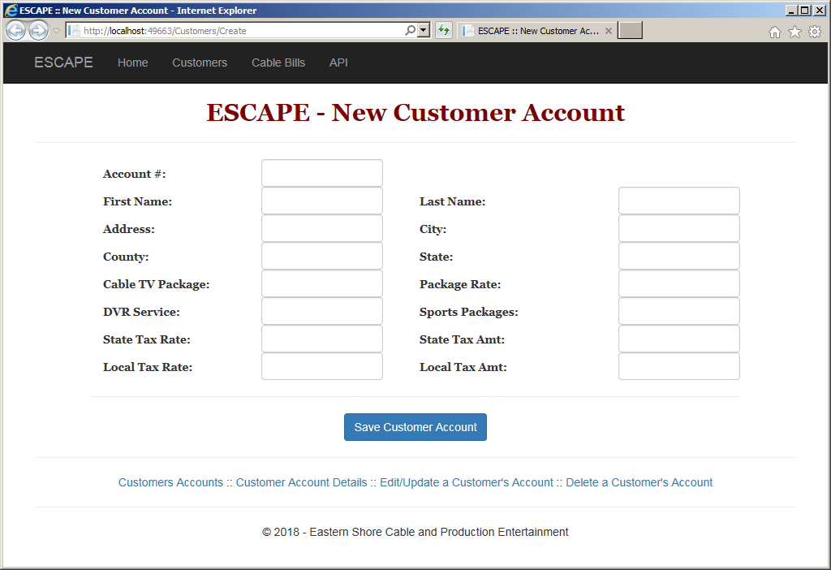Viewport: 831px width, 570px height.
Task: Click the page icon in address bar
Action: pos(74,30)
